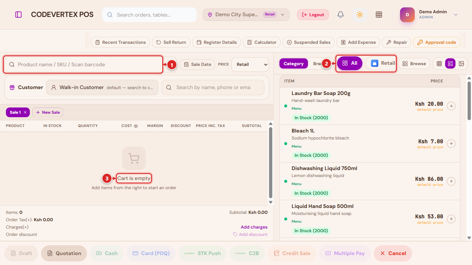Click the cart scrollbar up arrow

[271, 124]
